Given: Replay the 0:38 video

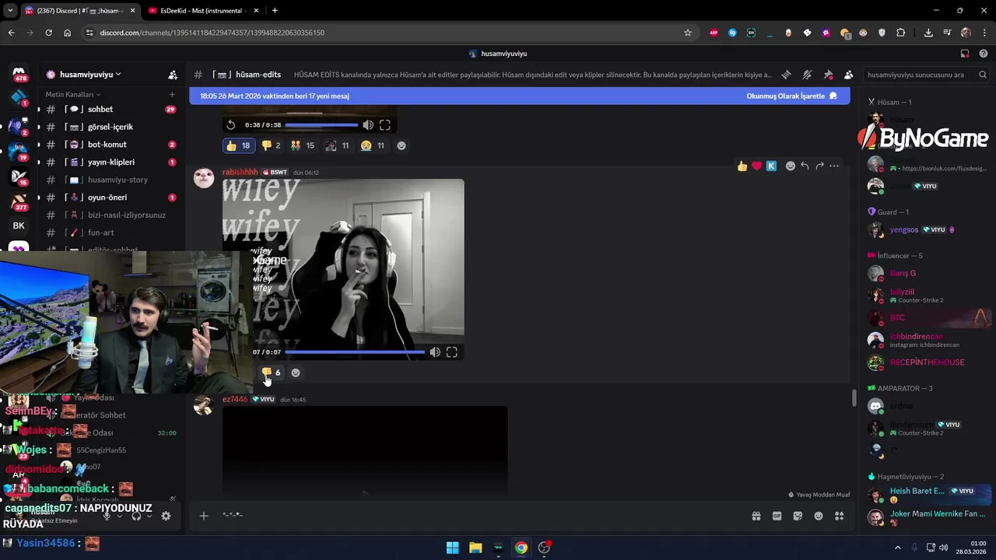Looking at the screenshot, I should (231, 124).
